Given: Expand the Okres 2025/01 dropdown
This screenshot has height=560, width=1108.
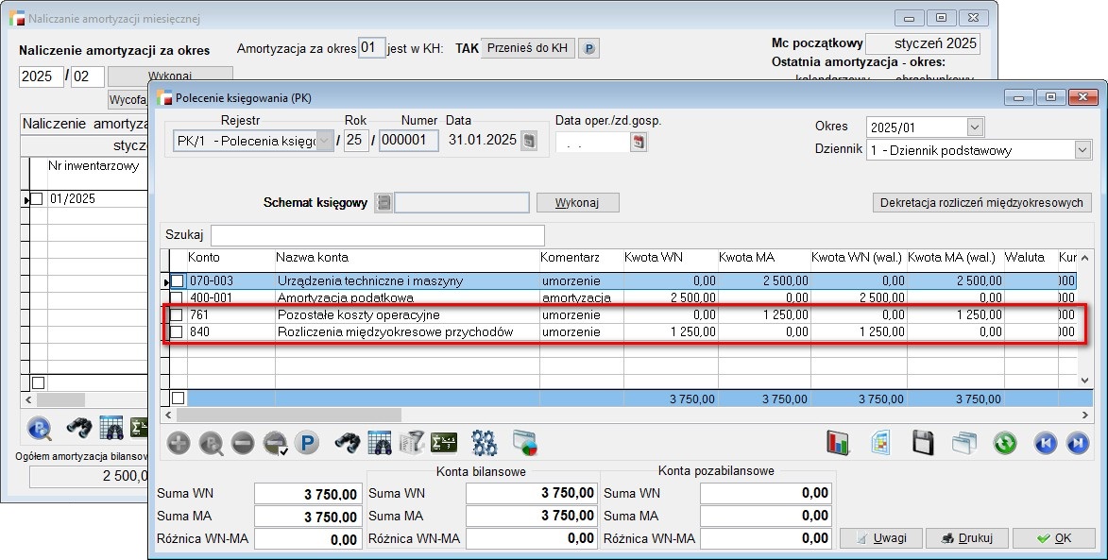Looking at the screenshot, I should click(x=975, y=127).
